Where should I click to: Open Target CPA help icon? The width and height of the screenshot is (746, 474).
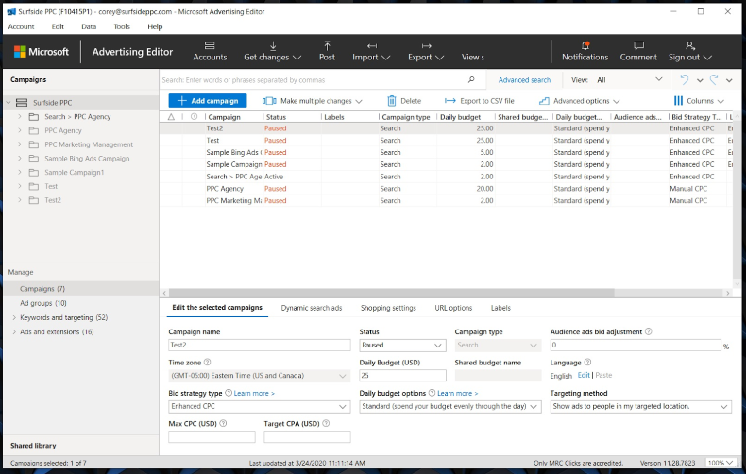click(326, 423)
